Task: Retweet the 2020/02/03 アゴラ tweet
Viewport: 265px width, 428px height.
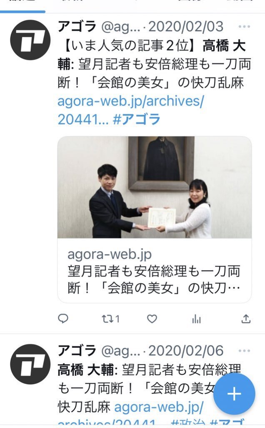Action: point(110,318)
